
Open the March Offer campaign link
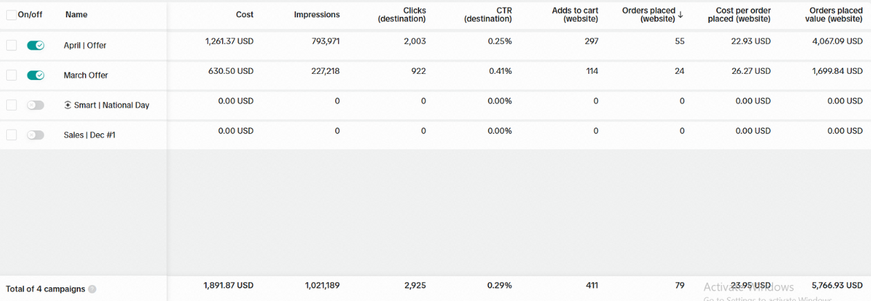click(x=86, y=75)
